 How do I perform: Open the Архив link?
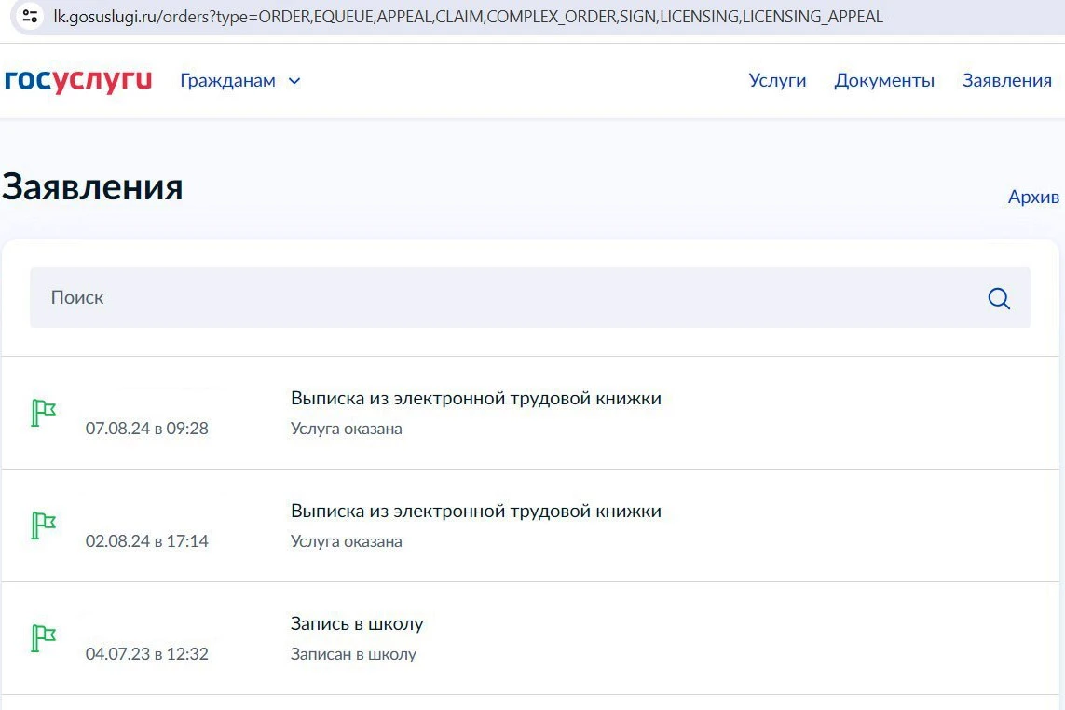click(1033, 197)
